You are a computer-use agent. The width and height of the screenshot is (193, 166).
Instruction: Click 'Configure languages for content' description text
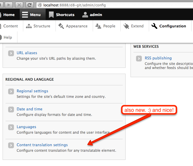click(63, 132)
